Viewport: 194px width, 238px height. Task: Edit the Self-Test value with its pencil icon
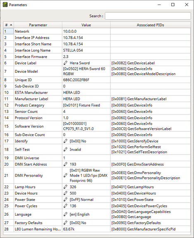point(65,149)
